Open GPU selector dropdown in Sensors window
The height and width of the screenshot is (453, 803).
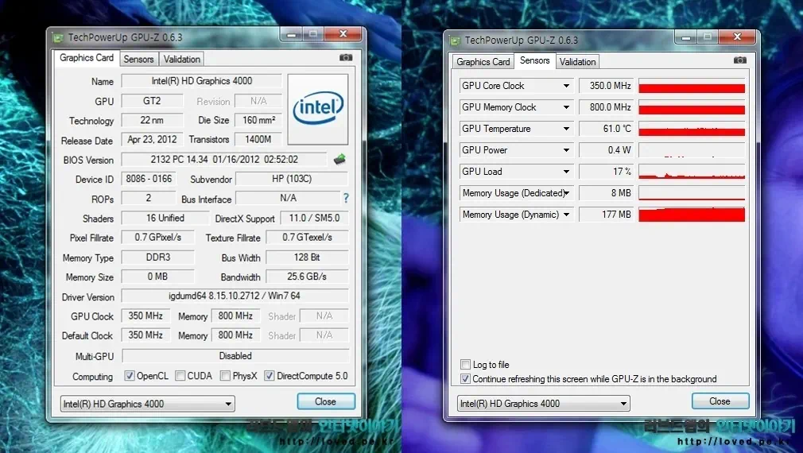point(543,404)
